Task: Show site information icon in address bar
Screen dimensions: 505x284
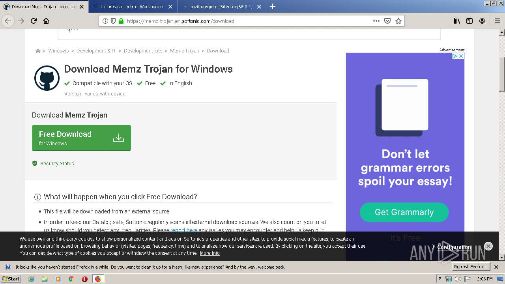Action: click(105, 21)
